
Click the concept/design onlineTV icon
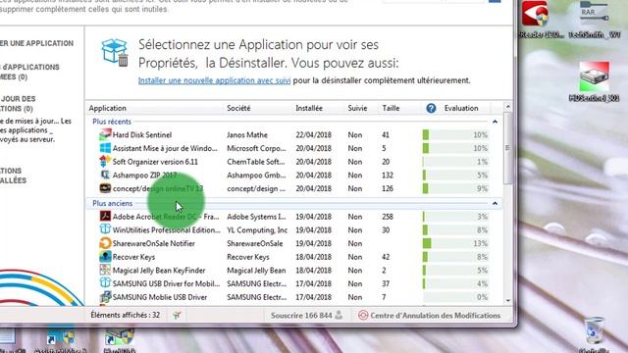[x=105, y=188]
